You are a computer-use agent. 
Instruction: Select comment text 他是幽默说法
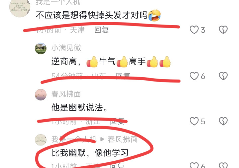80,108
